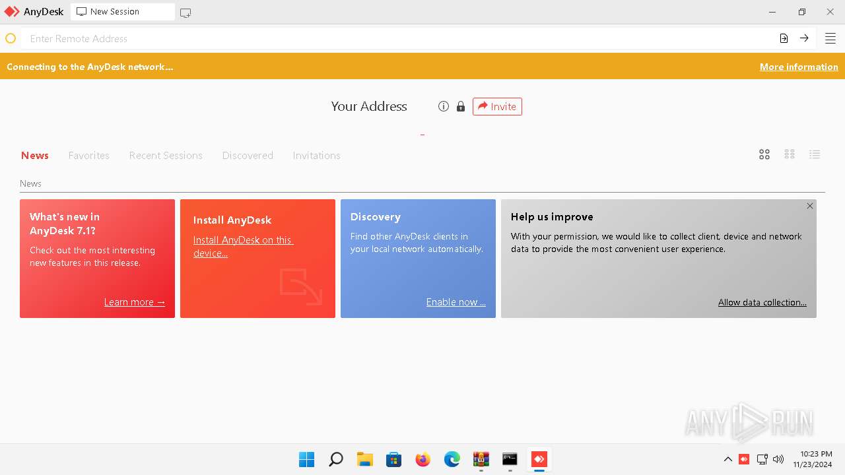Launch Microsoft Edge from taskbar
The width and height of the screenshot is (845, 475).
[452, 459]
